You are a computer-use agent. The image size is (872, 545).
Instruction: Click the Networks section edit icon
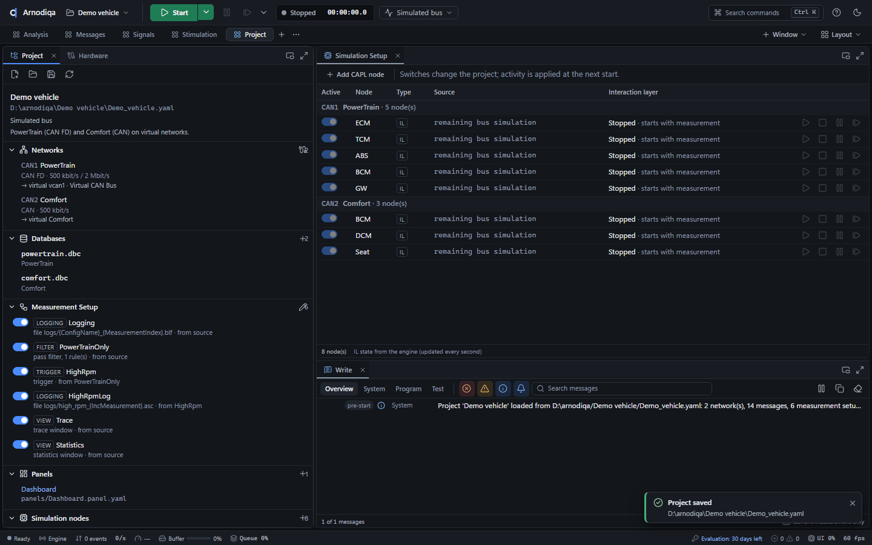point(303,150)
